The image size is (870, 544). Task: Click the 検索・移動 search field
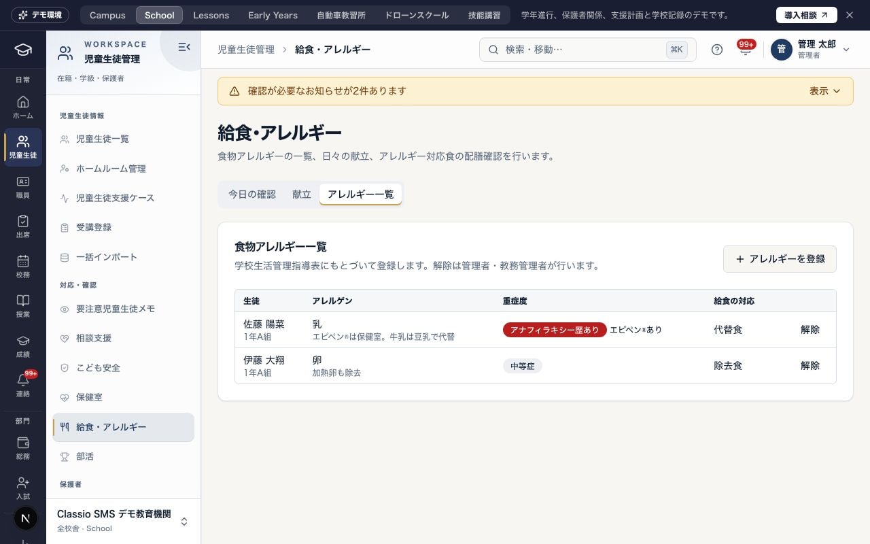click(x=588, y=50)
